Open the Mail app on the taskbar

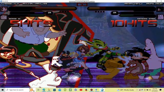pyautogui.click(x=60, y=90)
